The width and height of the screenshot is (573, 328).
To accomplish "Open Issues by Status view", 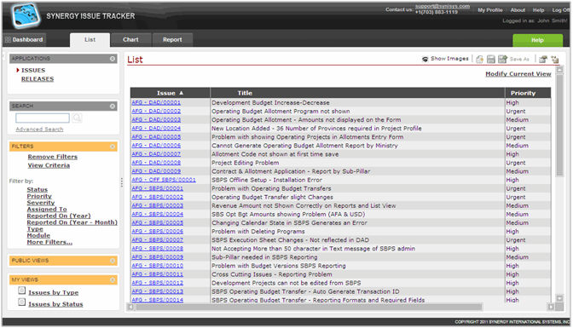I will [55, 304].
